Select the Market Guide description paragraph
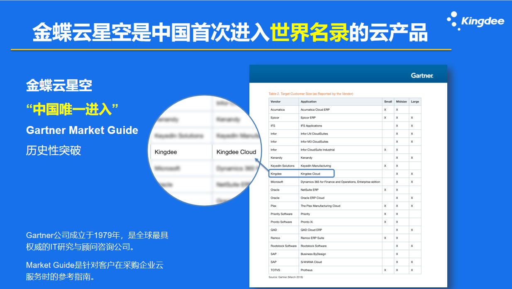The image size is (512, 289). pyautogui.click(x=95, y=270)
